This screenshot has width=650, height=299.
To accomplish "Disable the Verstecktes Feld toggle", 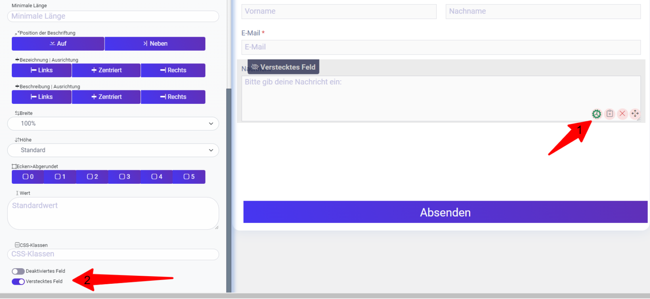I will pos(18,281).
